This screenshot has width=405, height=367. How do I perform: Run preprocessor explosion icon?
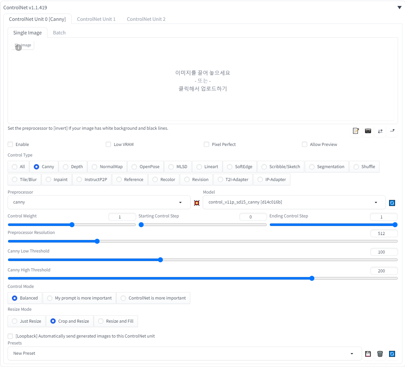click(x=197, y=203)
